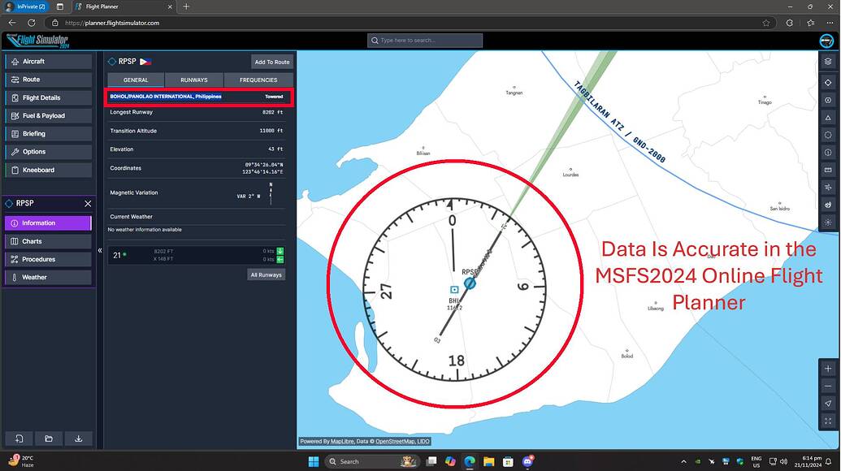Viewport: 841px width, 471px height.
Task: Click the download icon at the sidebar bottom
Action: click(78, 439)
